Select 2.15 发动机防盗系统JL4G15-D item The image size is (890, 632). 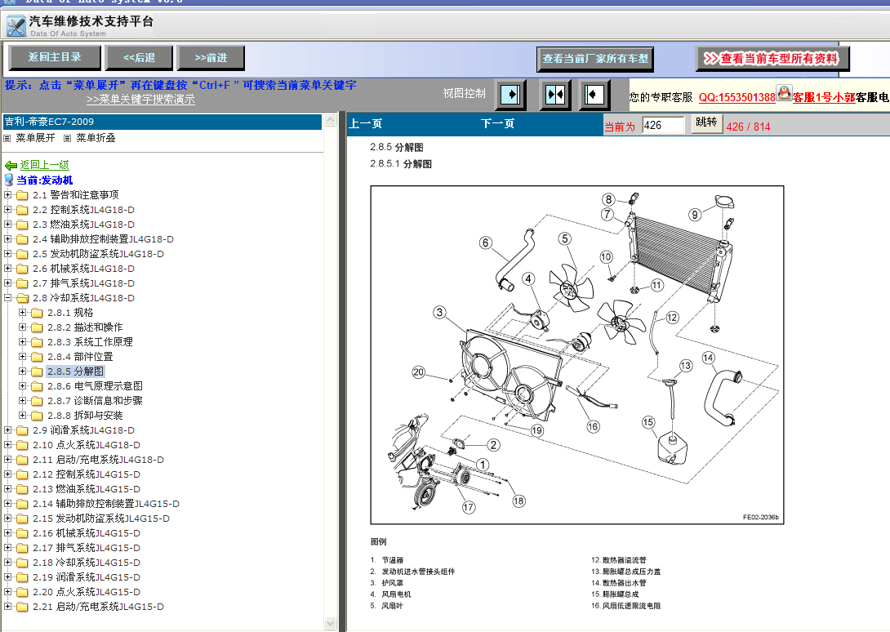[101, 519]
